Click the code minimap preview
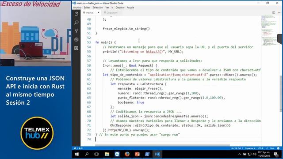283x159 pixels. [269, 30]
